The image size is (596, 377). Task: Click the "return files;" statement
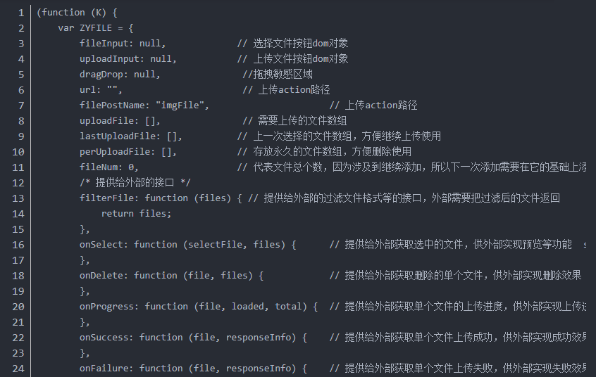click(x=136, y=214)
